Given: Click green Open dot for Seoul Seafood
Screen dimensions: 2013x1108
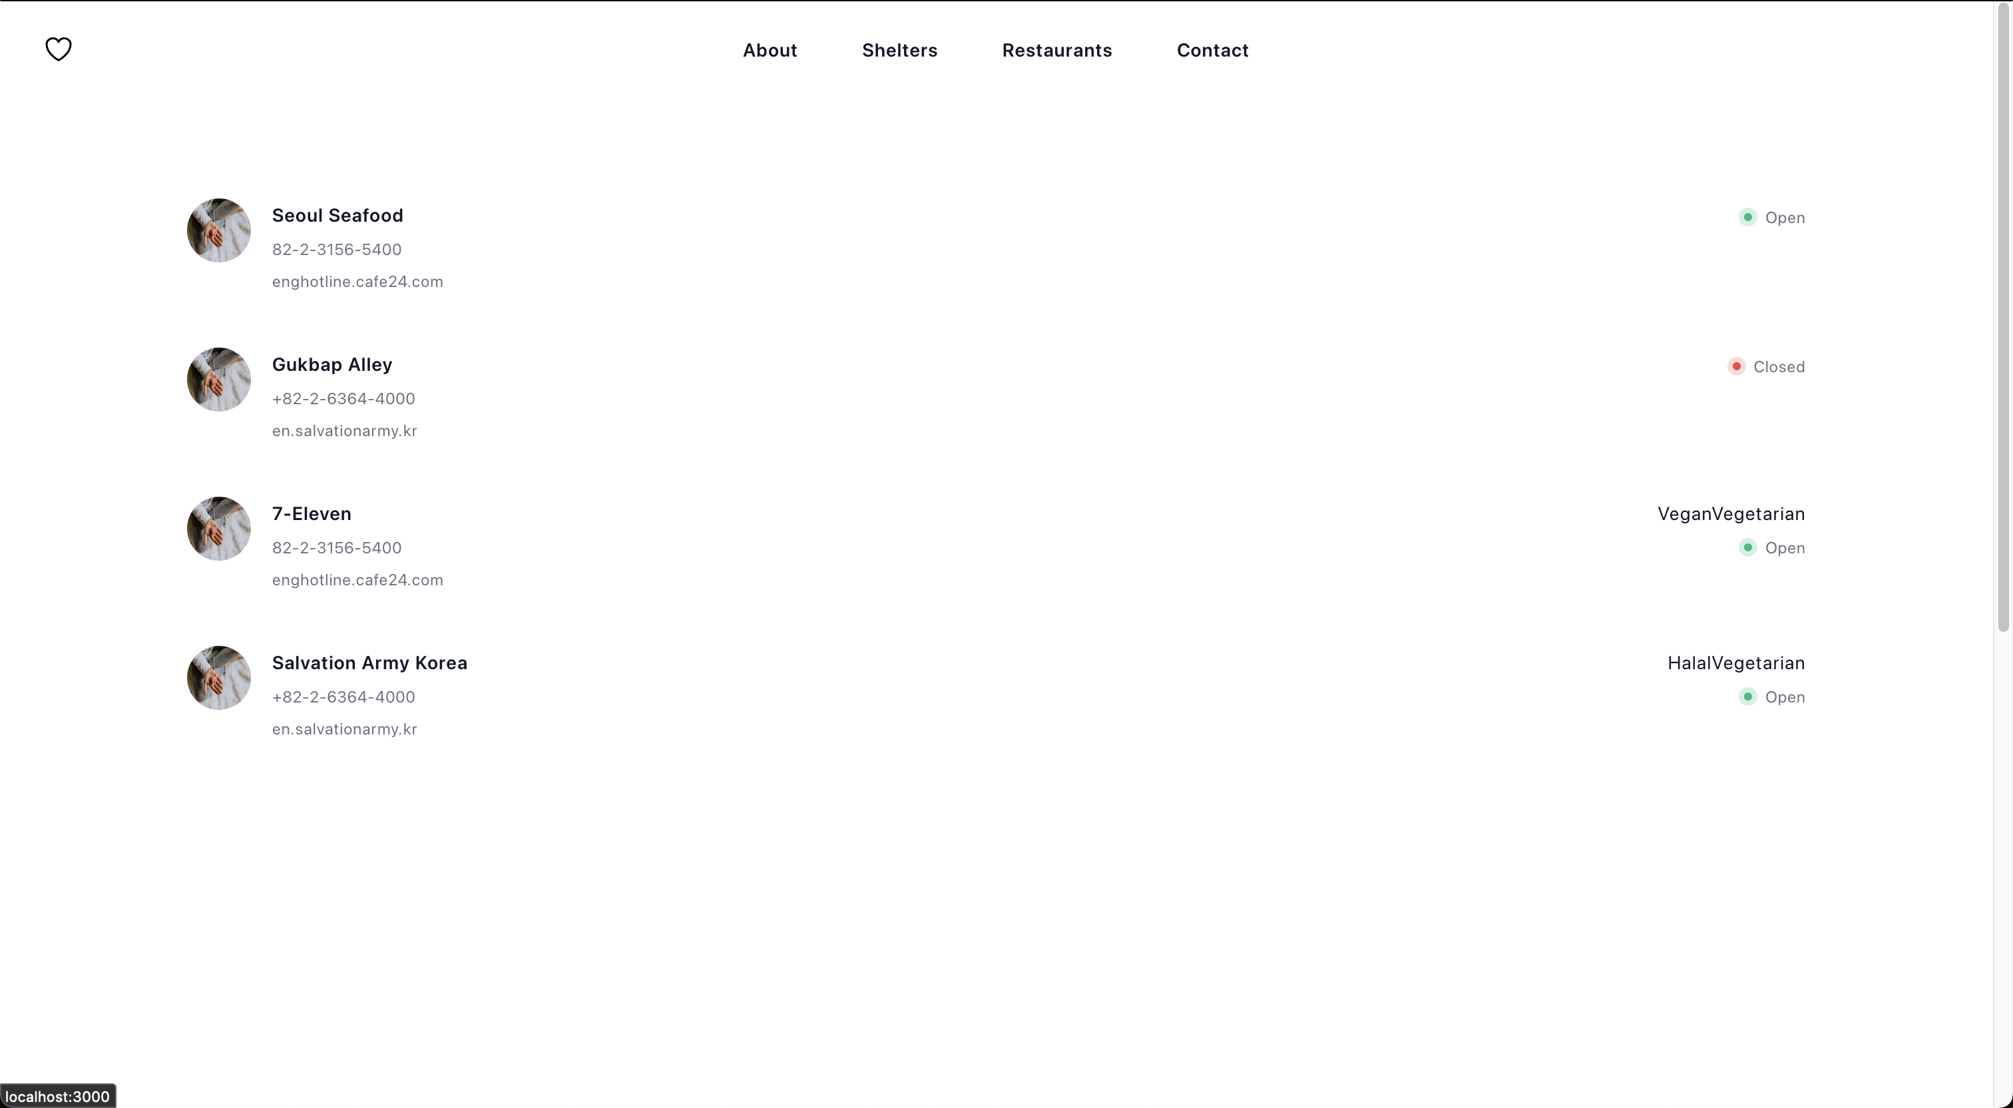Looking at the screenshot, I should (1747, 217).
